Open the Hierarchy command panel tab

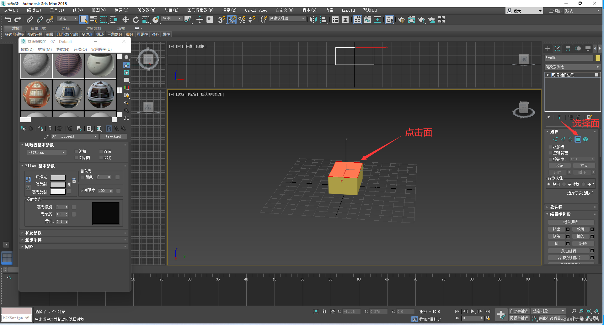[568, 49]
